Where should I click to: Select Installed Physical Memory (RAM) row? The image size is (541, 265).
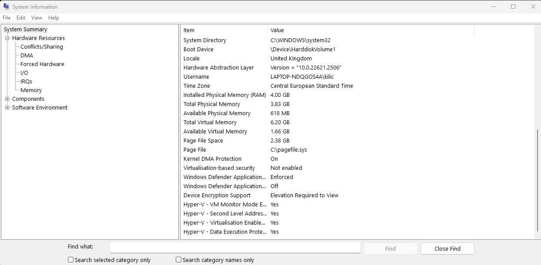pyautogui.click(x=327, y=95)
